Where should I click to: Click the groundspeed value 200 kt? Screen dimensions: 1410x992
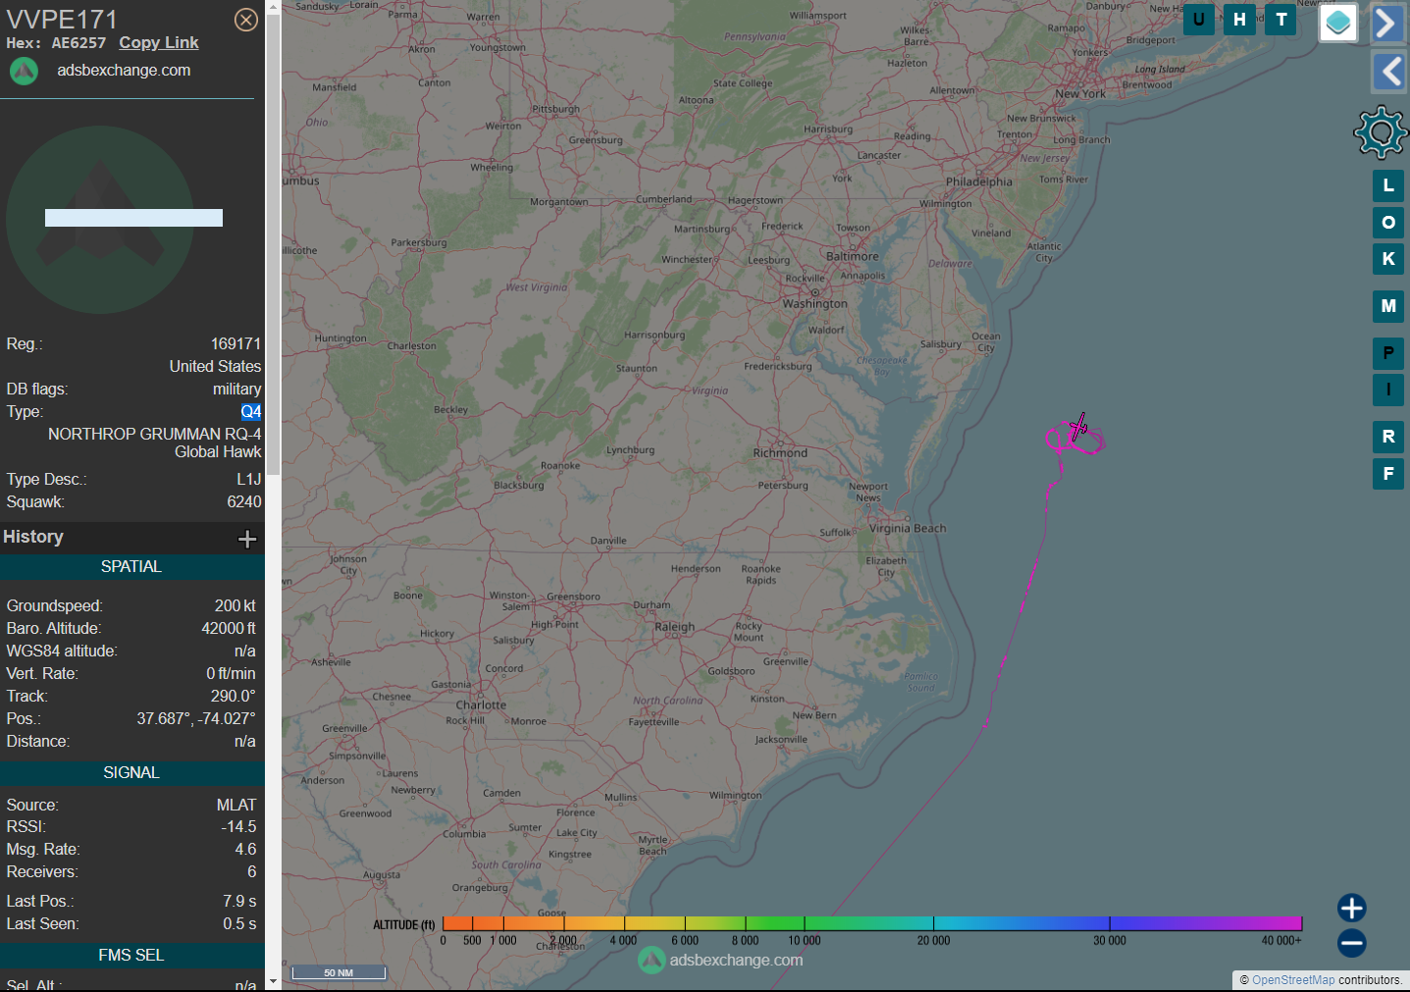click(235, 606)
